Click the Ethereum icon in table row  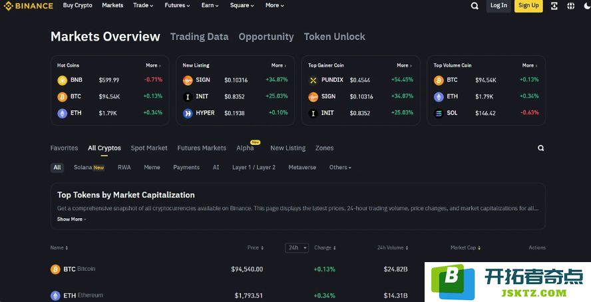[x=55, y=295]
